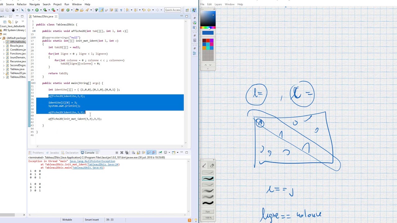Pick the orange color swatch

[204, 48]
